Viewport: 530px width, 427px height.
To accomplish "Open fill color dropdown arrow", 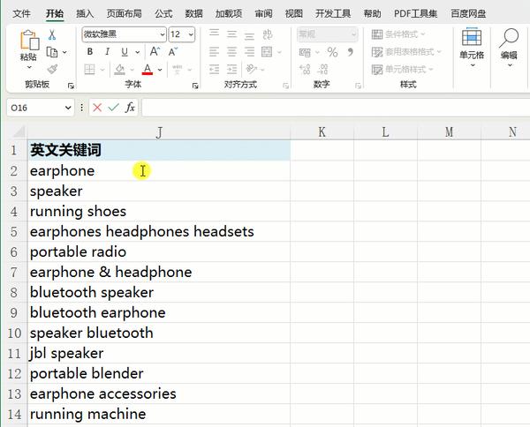I will coord(132,70).
